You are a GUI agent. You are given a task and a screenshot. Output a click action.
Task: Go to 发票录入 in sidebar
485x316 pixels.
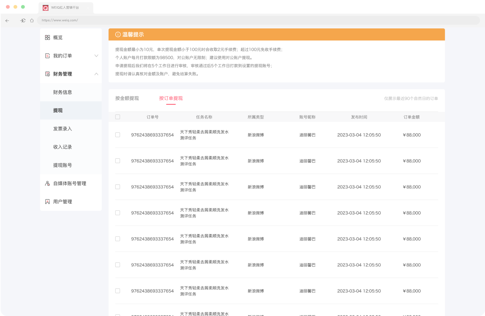click(63, 129)
